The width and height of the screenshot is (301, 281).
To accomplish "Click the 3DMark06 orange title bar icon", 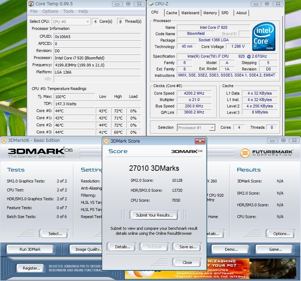I will tap(4, 140).
